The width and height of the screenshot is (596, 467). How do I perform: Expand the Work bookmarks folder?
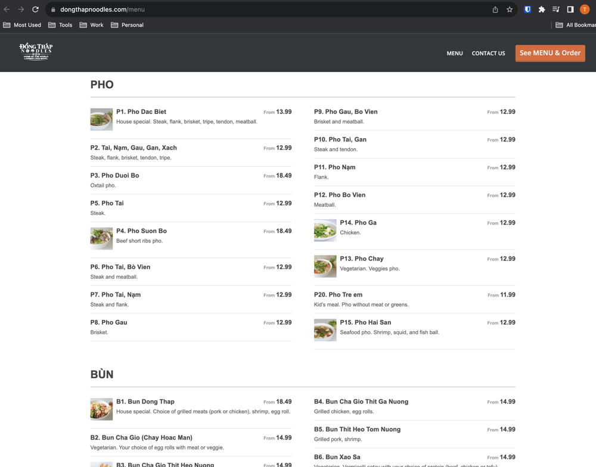pyautogui.click(x=91, y=25)
